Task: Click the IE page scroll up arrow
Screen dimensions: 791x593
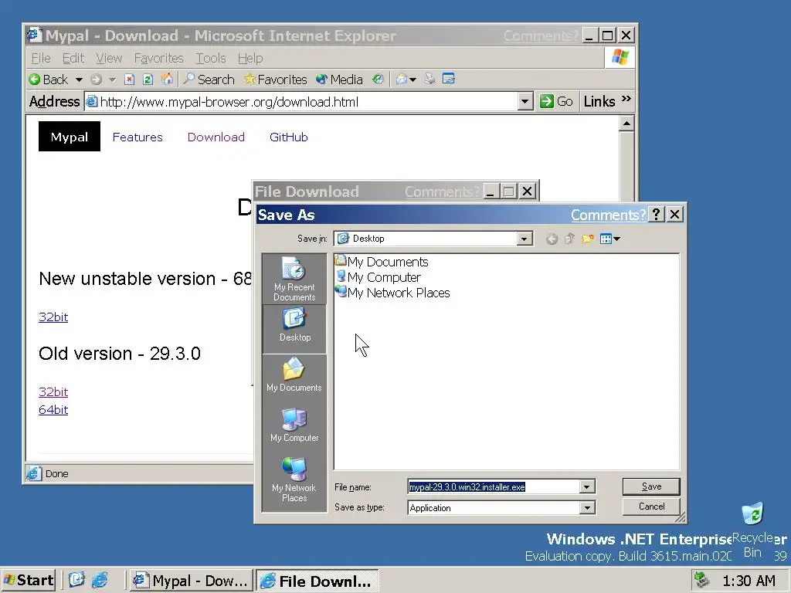Action: pos(626,124)
